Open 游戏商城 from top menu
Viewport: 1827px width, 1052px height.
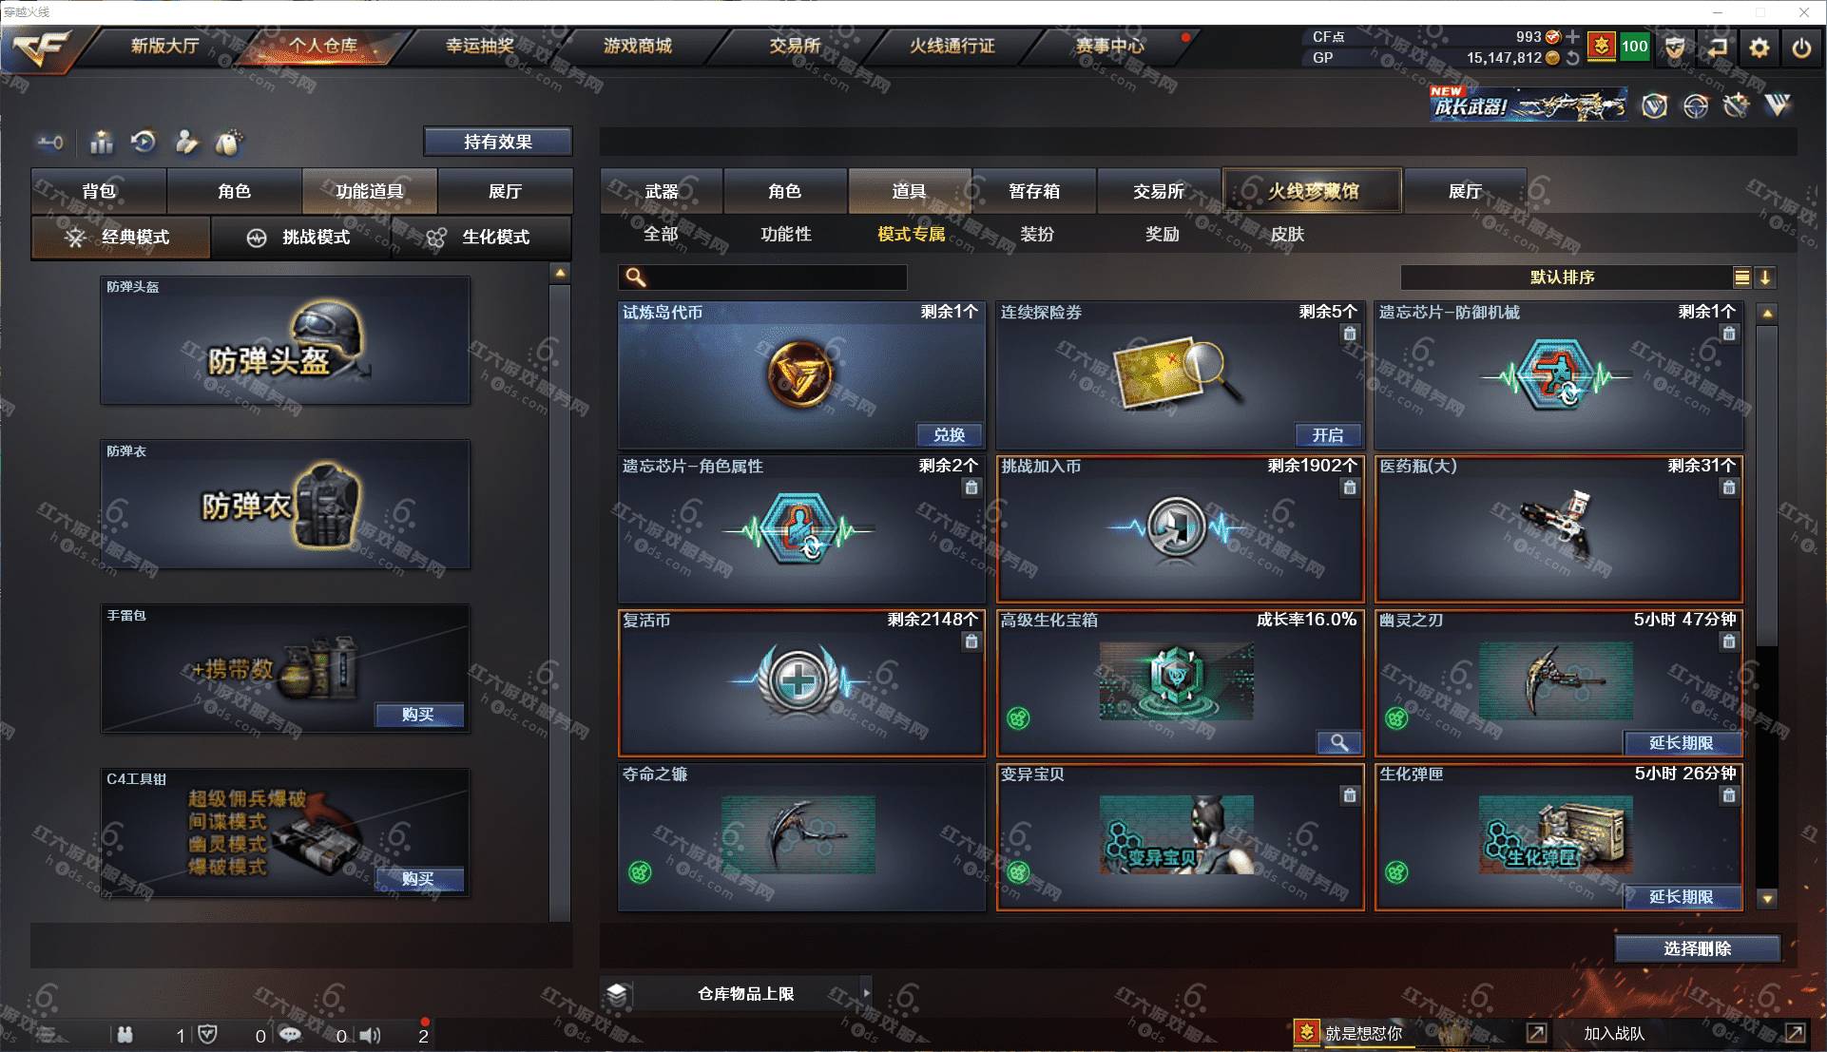coord(637,46)
